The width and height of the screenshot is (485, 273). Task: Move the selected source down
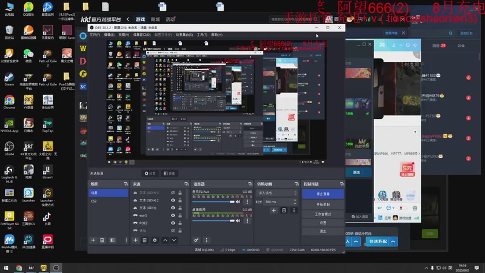click(x=174, y=240)
